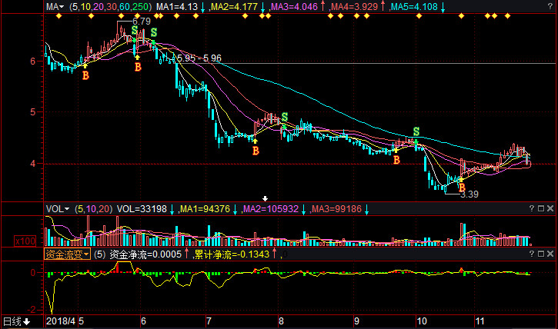Screen dimensions: 558x329
Task: Open the MA indicator dropdown
Action: point(55,7)
